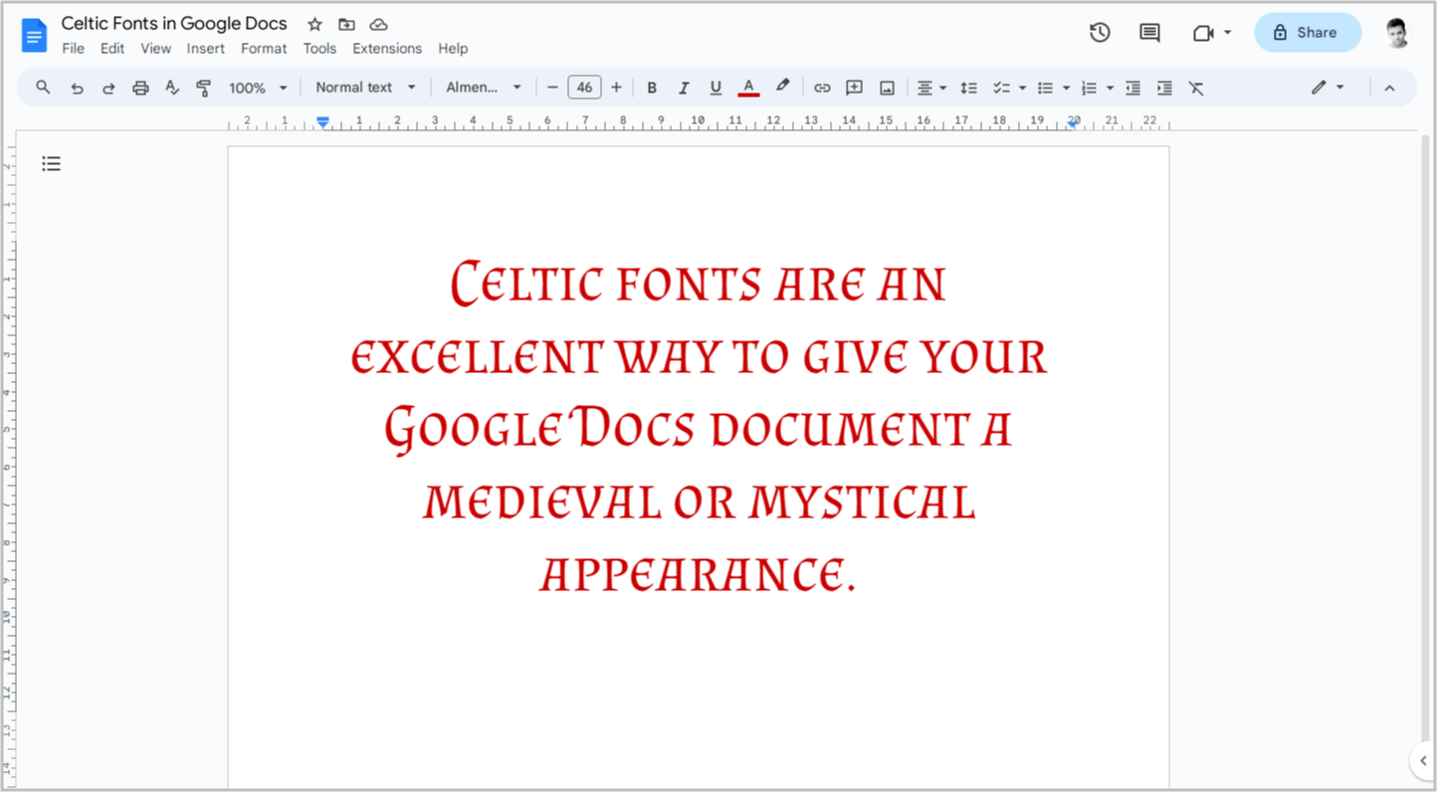Increase the indent
The width and height of the screenshot is (1437, 792).
1164,88
